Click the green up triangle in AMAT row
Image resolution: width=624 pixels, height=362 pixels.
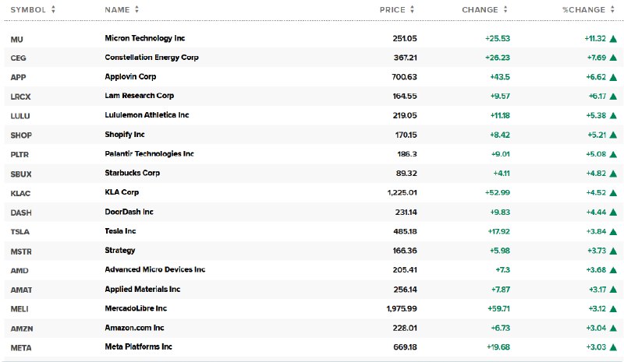pyautogui.click(x=613, y=290)
